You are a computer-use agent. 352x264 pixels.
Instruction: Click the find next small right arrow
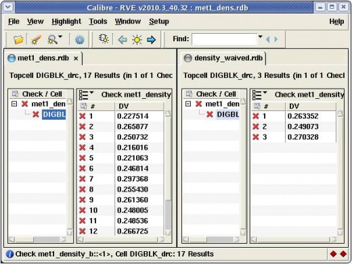(x=276, y=39)
